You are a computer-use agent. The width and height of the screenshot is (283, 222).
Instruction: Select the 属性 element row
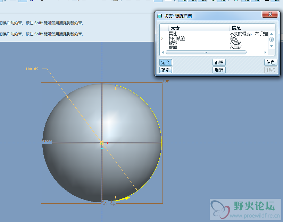[214, 34]
